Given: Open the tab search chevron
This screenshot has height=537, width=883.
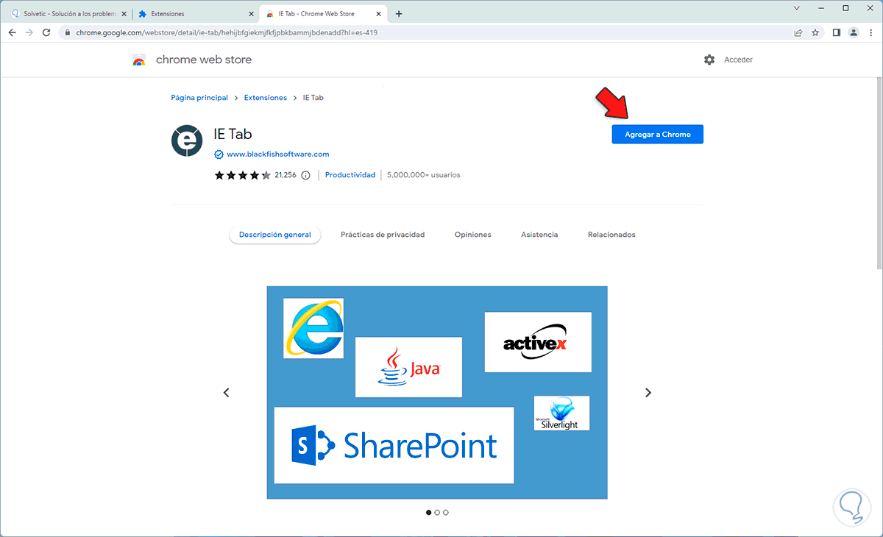Looking at the screenshot, I should [x=796, y=8].
